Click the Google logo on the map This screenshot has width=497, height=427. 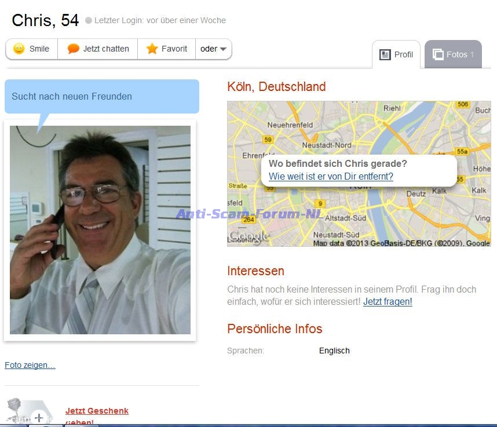tap(248, 236)
